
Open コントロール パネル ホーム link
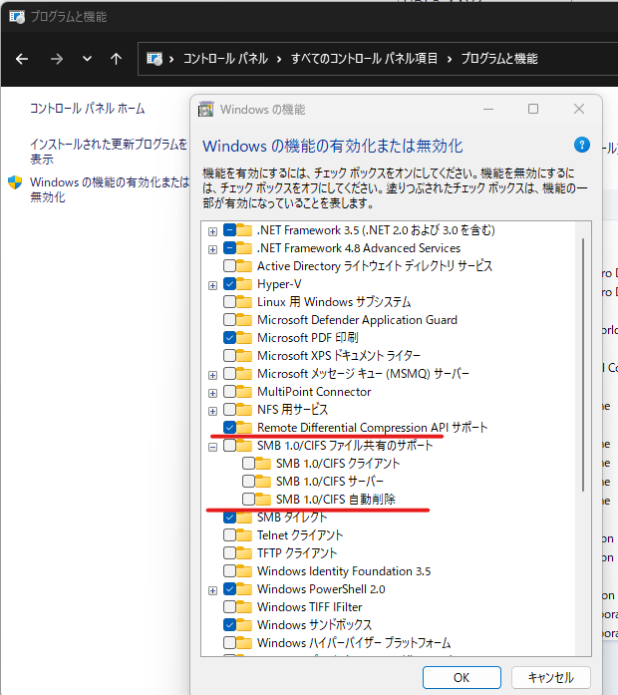pos(88,109)
